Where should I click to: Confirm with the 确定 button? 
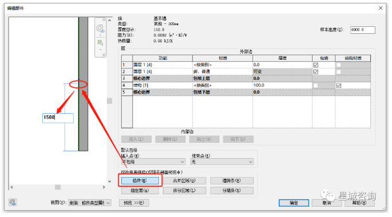pyautogui.click(x=294, y=203)
